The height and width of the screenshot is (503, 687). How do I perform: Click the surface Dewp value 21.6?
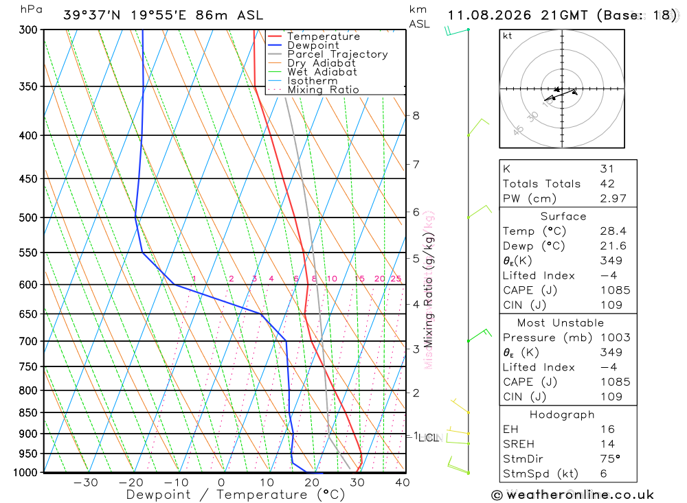(613, 246)
